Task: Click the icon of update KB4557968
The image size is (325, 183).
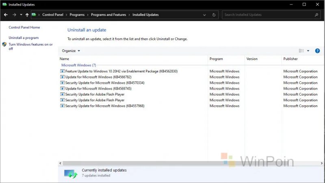Action: [x=63, y=106]
